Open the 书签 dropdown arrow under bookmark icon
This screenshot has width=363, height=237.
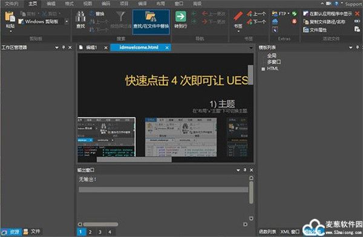pos(238,31)
